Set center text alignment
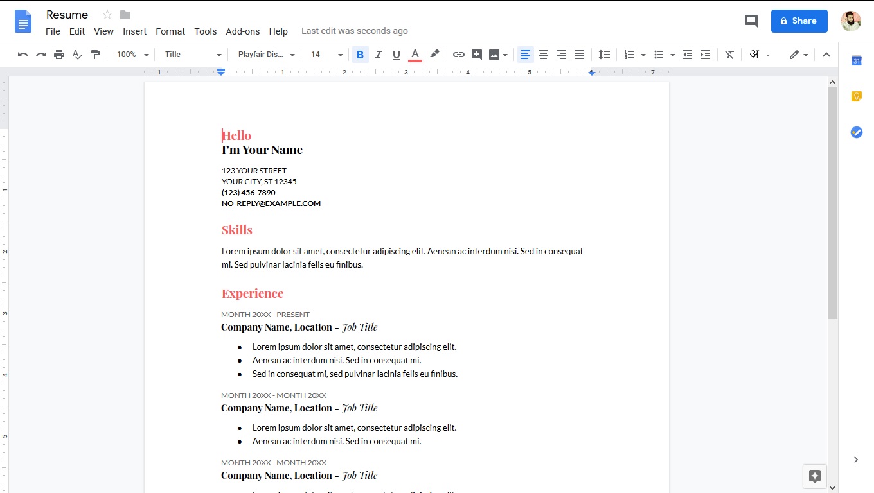This screenshot has width=874, height=493. pos(544,55)
